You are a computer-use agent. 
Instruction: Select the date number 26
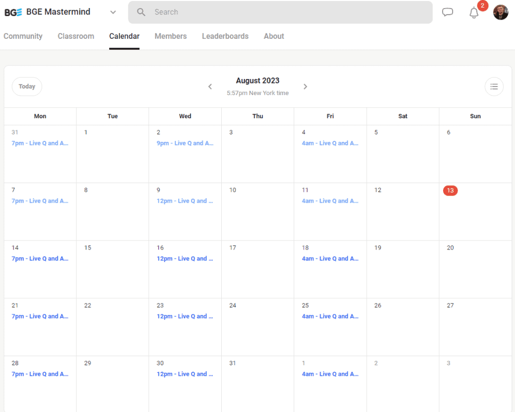pyautogui.click(x=378, y=305)
